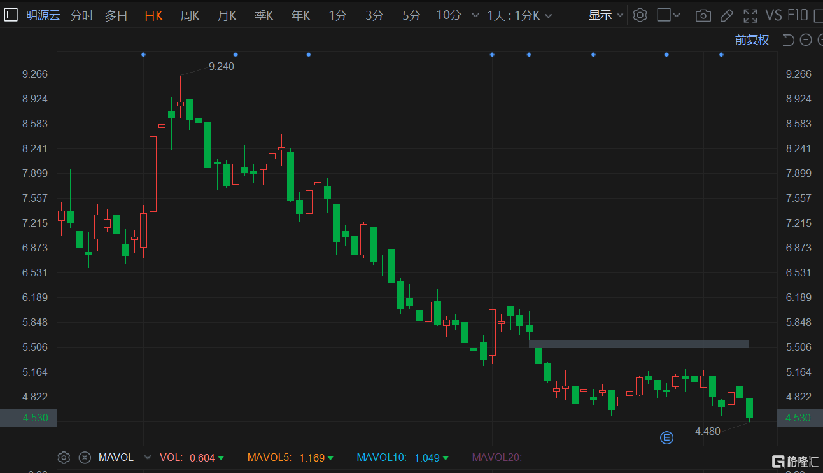Select the 年K yearly tab

[x=300, y=15]
